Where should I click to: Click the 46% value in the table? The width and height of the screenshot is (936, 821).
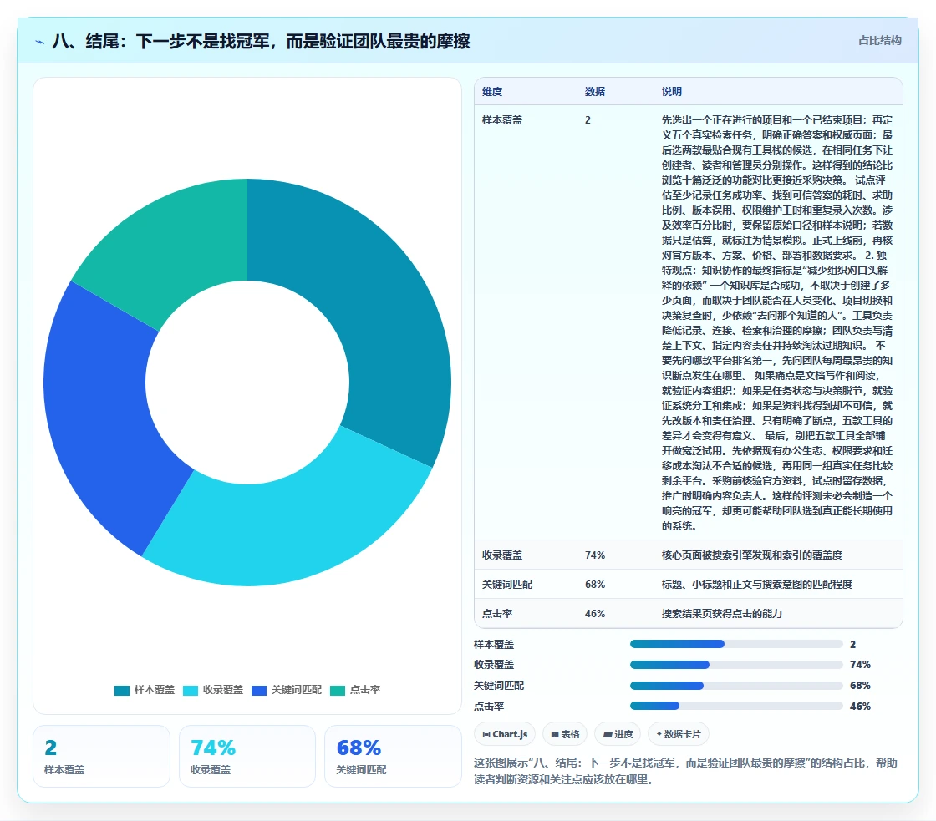(594, 613)
